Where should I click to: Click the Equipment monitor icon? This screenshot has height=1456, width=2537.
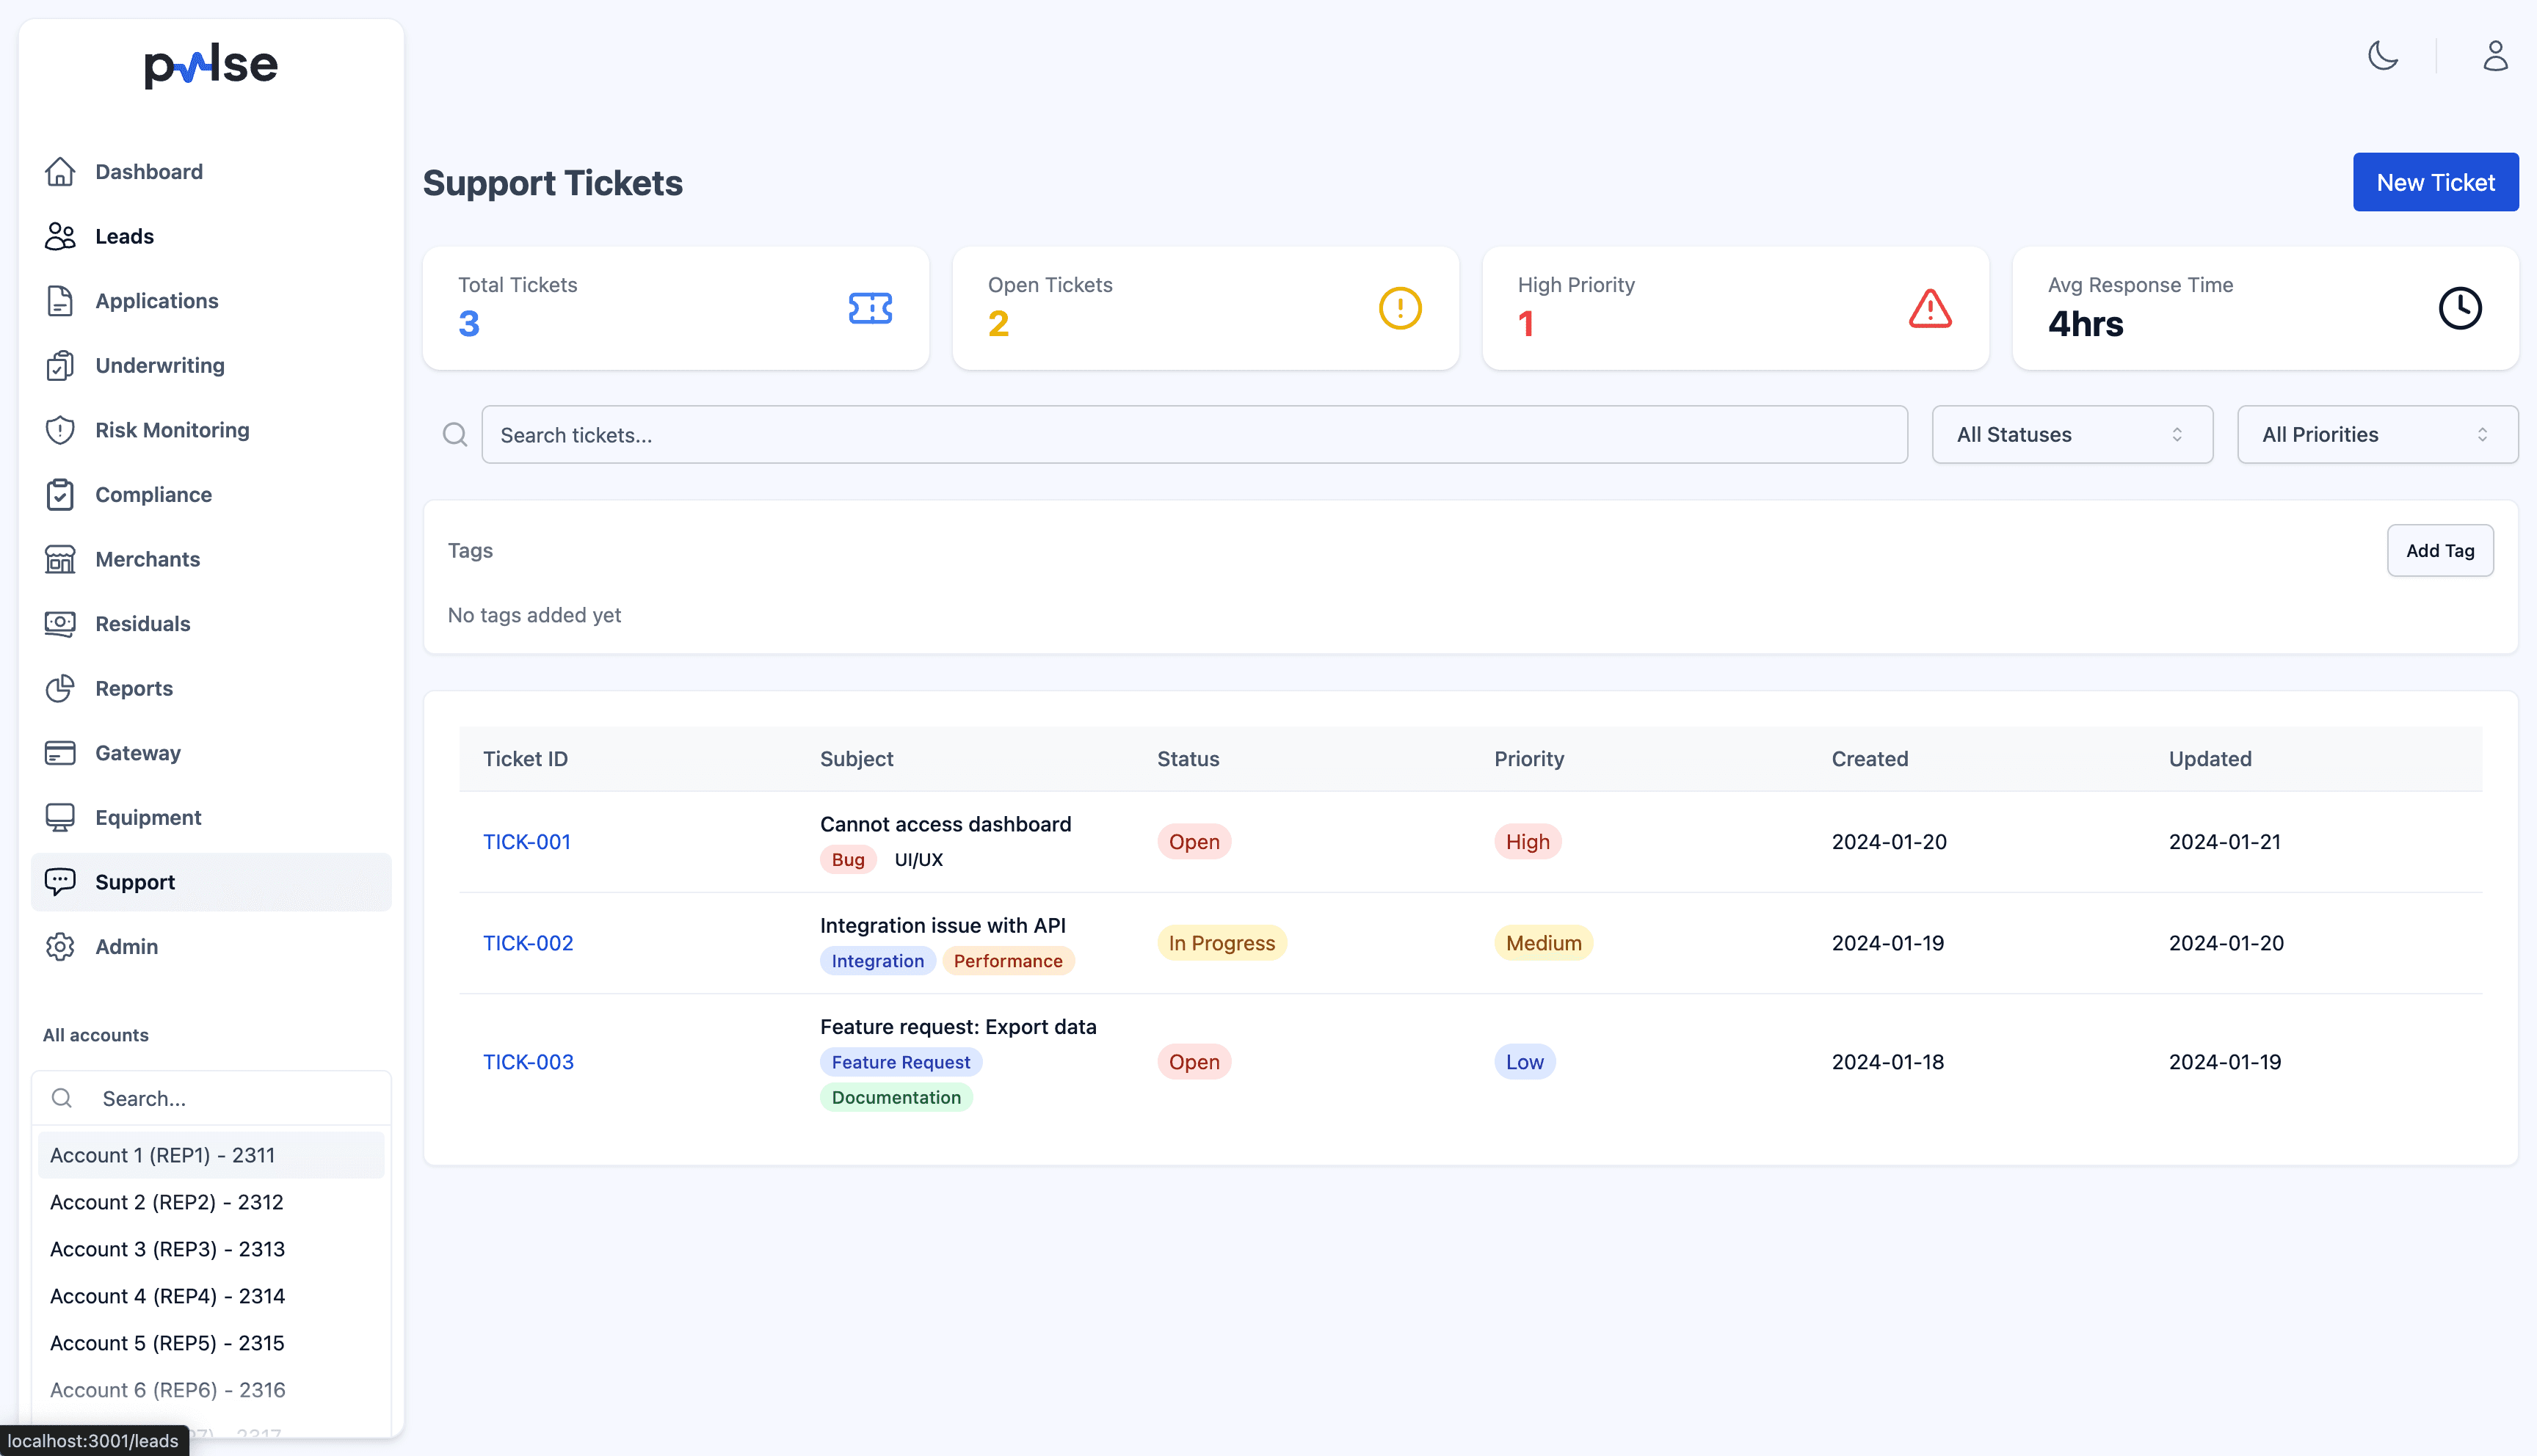pos(60,817)
